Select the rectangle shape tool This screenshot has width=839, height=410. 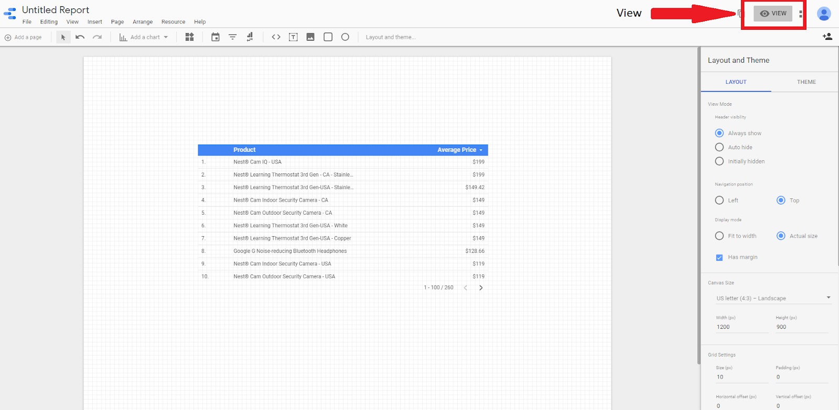click(x=328, y=37)
